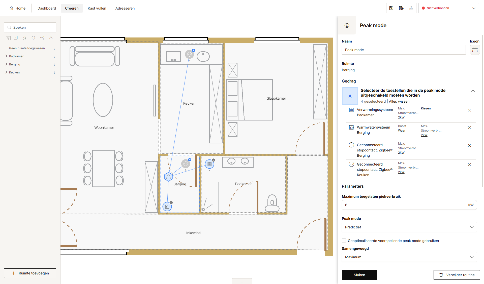Open the Samengevoegd Maximum dropdown
Image resolution: width=484 pixels, height=284 pixels.
[x=409, y=257]
